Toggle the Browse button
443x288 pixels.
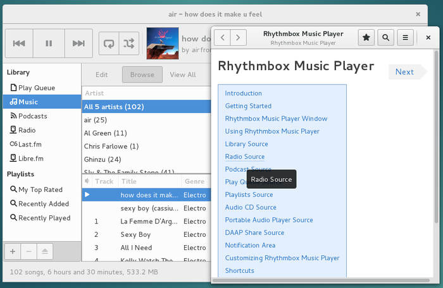tap(142, 75)
